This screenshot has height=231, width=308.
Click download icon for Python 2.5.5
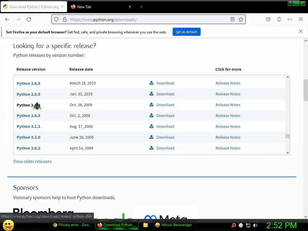click(152, 94)
